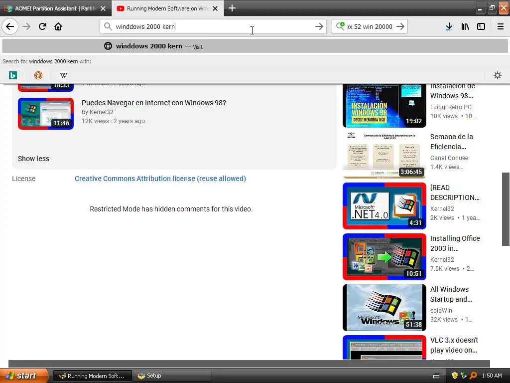Click the 1:50 AM system clock
Screen dimensions: 510x383
(x=492, y=376)
